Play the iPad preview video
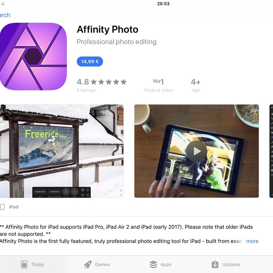273x273 pixels. point(196,151)
